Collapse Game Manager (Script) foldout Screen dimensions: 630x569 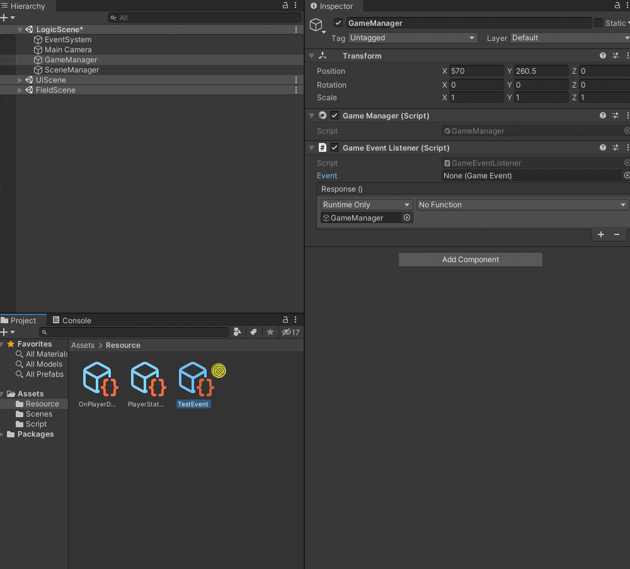[312, 116]
